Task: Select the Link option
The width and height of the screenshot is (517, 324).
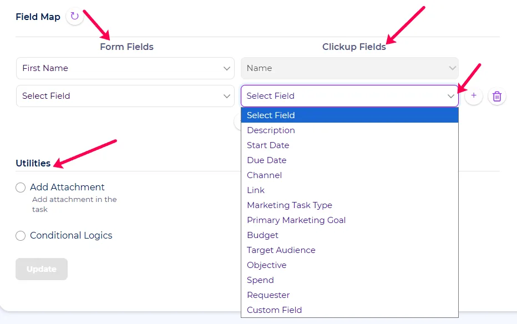Action: click(x=349, y=190)
